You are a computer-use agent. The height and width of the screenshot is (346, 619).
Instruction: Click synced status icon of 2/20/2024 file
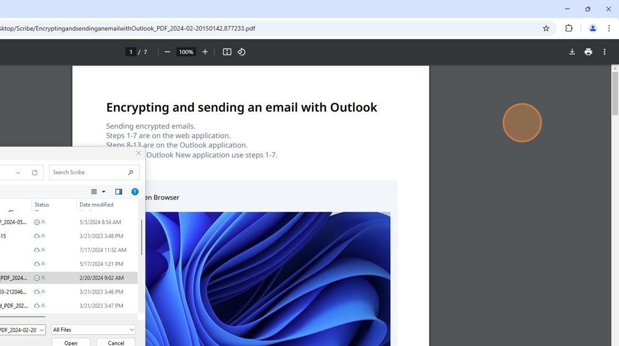click(x=36, y=278)
